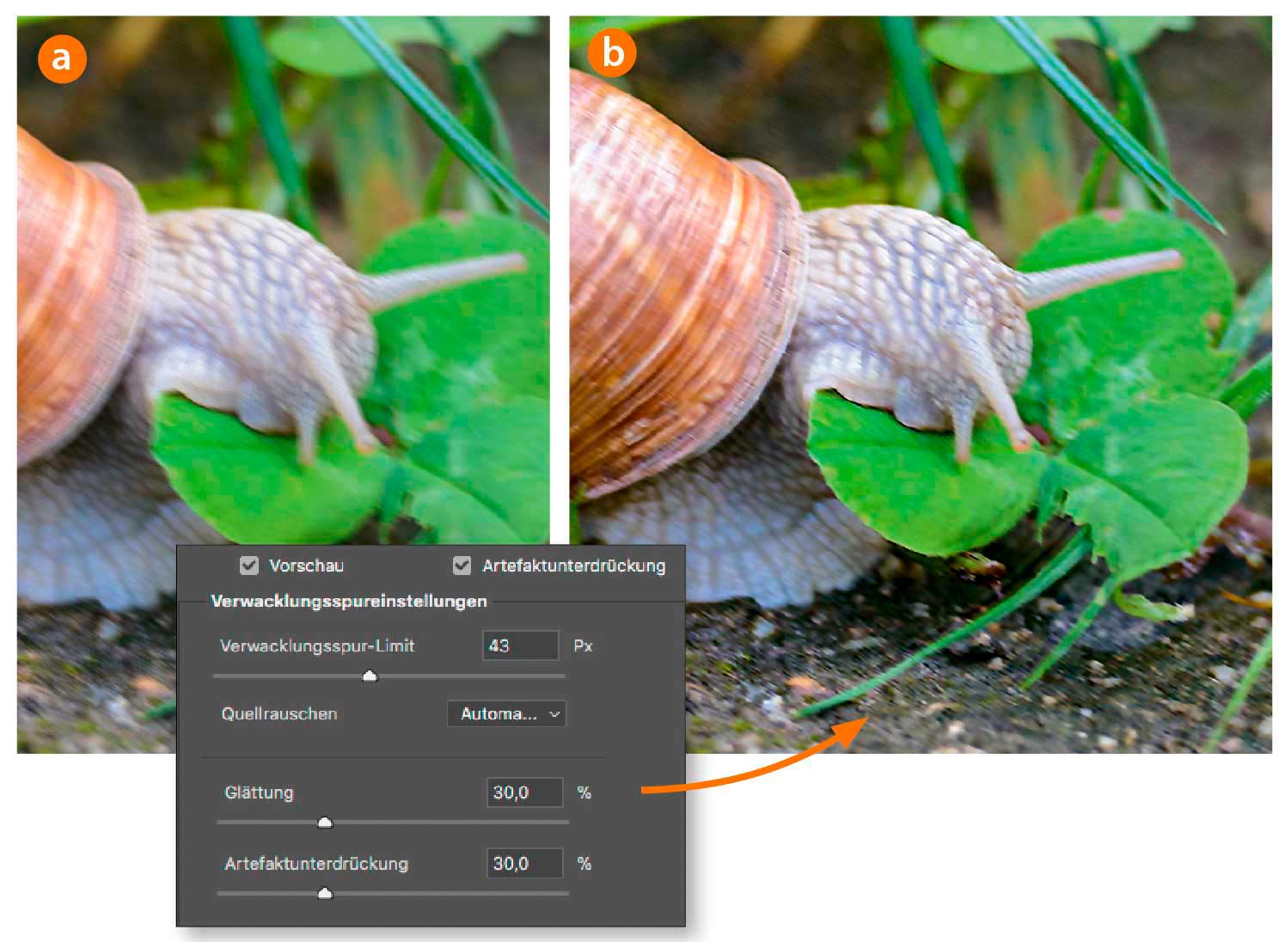Click the orange 'b' badge icon
This screenshot has height=942, width=1285.
(x=612, y=52)
